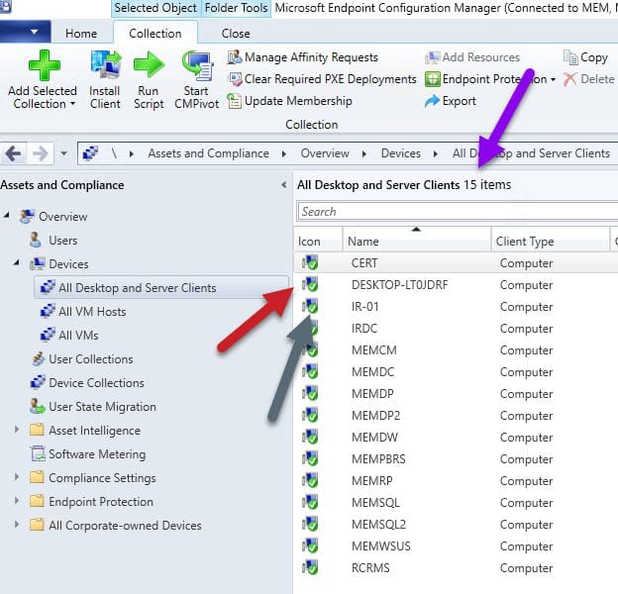The height and width of the screenshot is (594, 618).
Task: Click the RCRMS device status icon
Action: click(310, 567)
